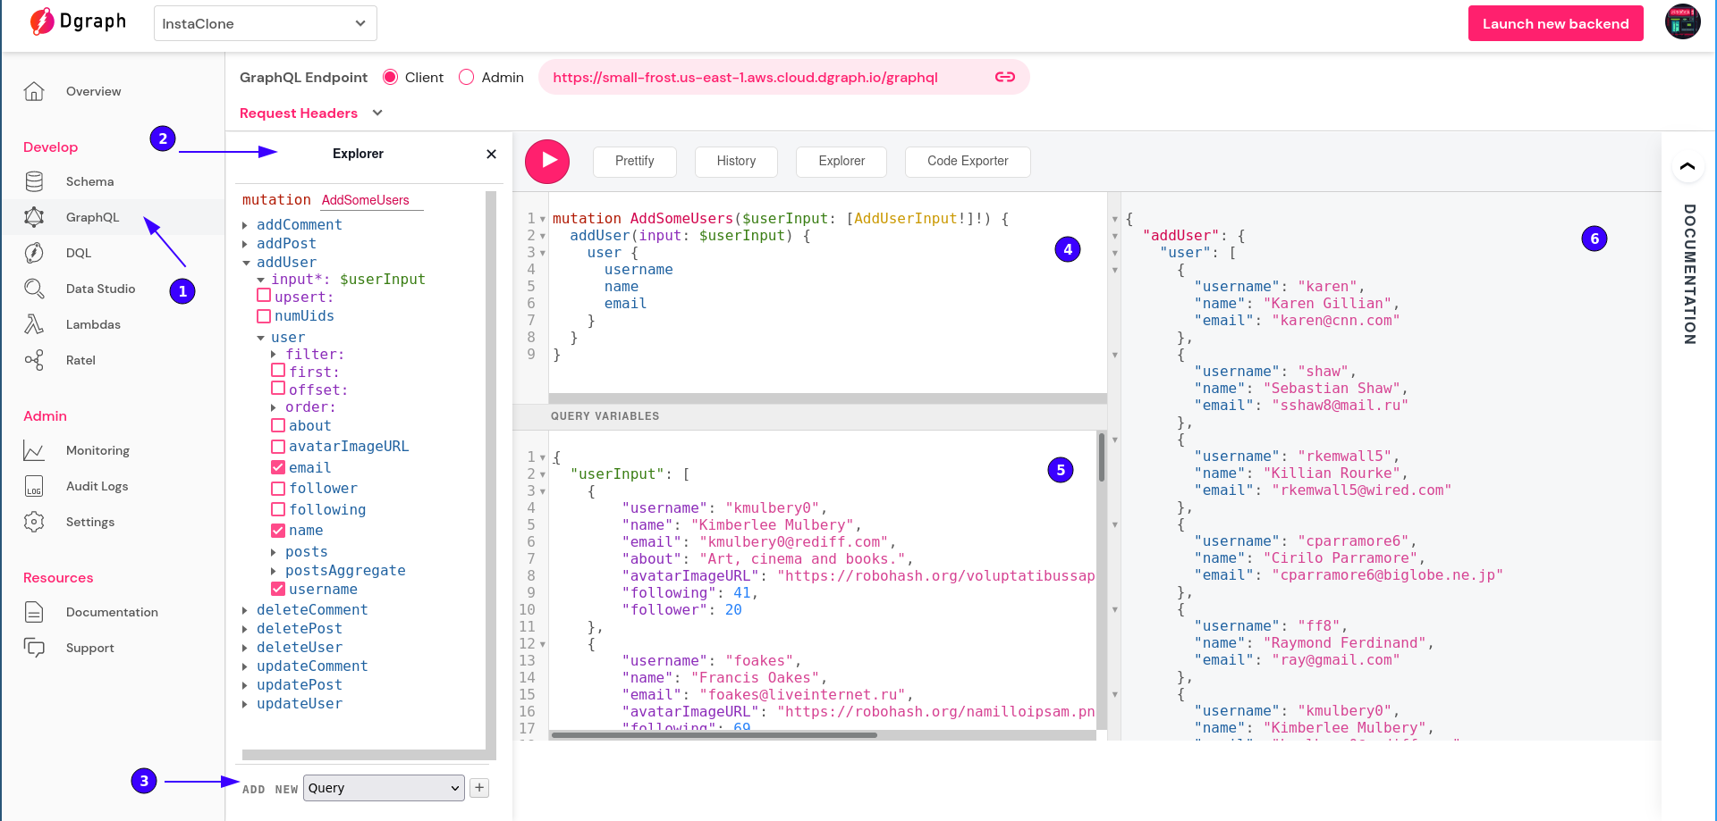Open the History button
The height and width of the screenshot is (821, 1717).
736,162
